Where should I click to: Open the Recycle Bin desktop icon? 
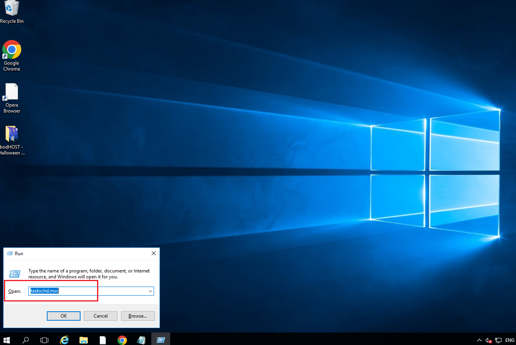point(11,12)
